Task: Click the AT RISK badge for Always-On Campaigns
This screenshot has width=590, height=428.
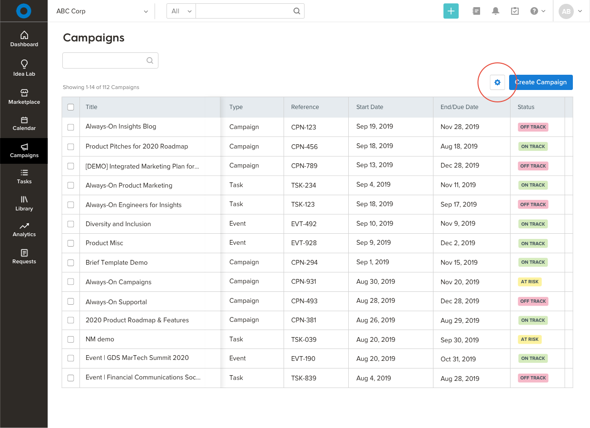Action: click(530, 282)
